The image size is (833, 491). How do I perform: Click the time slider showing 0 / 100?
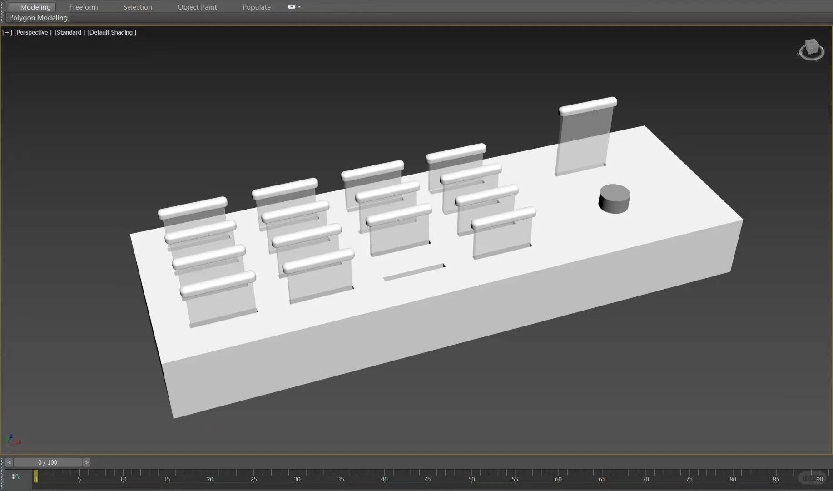pos(48,462)
